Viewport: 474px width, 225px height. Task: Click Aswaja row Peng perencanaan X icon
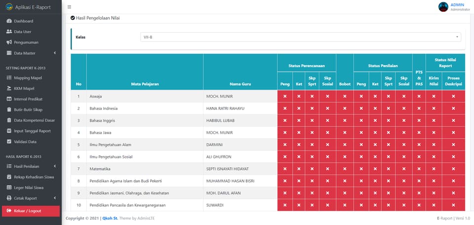285,96
